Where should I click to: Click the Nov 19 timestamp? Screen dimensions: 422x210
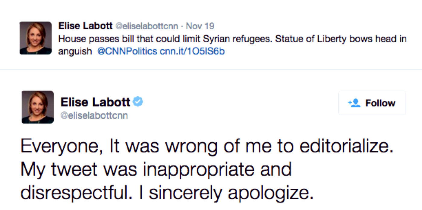200,26
